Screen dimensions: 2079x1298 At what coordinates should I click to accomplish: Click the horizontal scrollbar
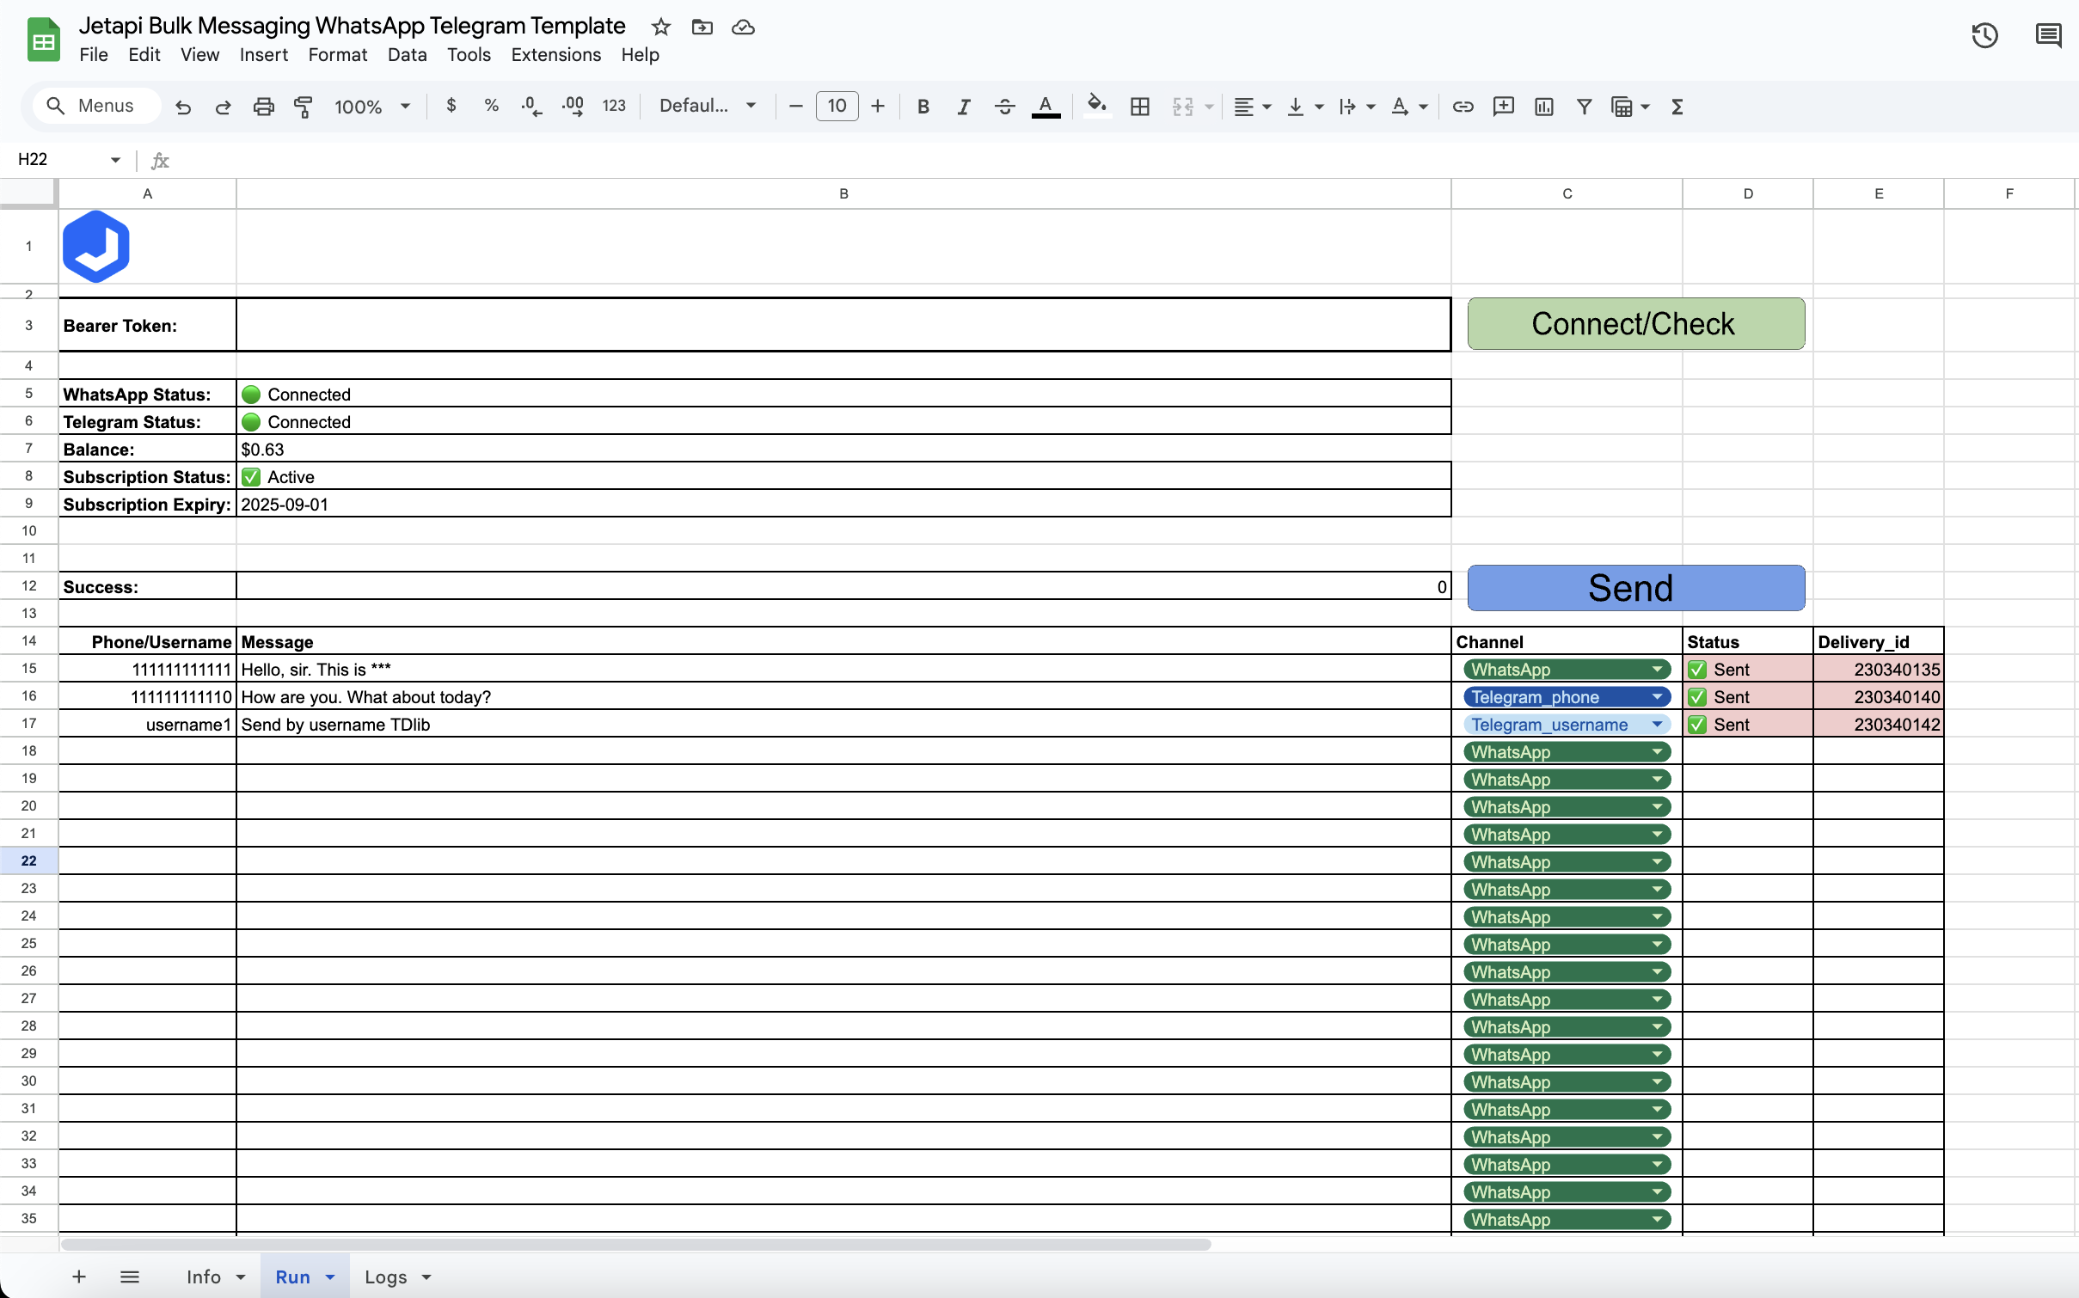636,1244
